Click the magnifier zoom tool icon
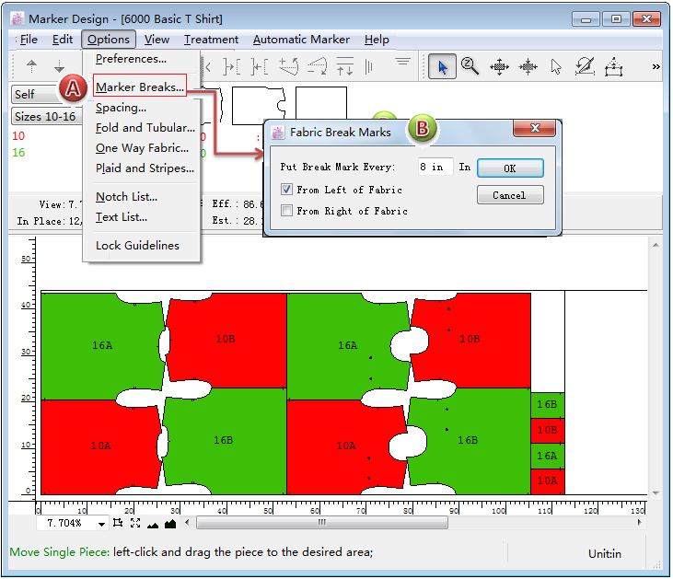The width and height of the screenshot is (673, 579). point(470,66)
